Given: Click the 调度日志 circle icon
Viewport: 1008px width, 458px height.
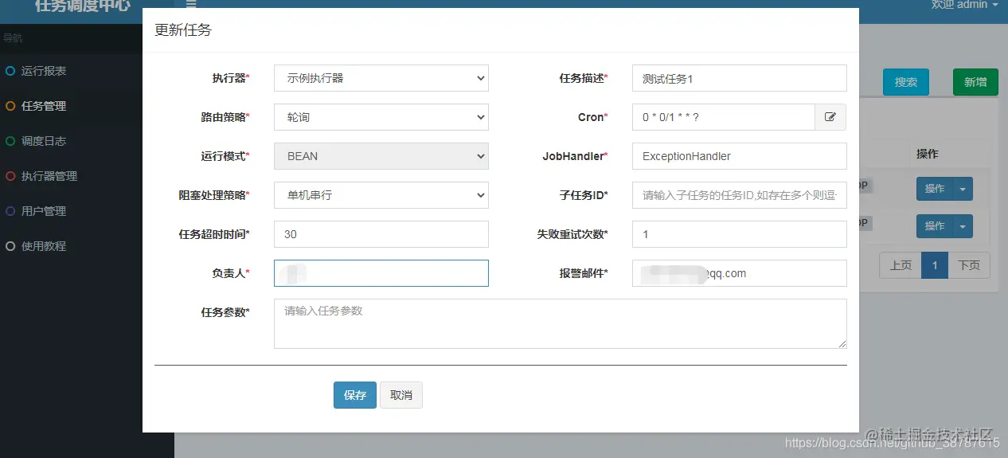Looking at the screenshot, I should tap(10, 141).
